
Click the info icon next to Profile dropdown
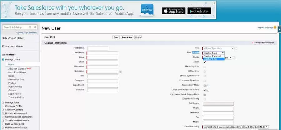(x=234, y=58)
